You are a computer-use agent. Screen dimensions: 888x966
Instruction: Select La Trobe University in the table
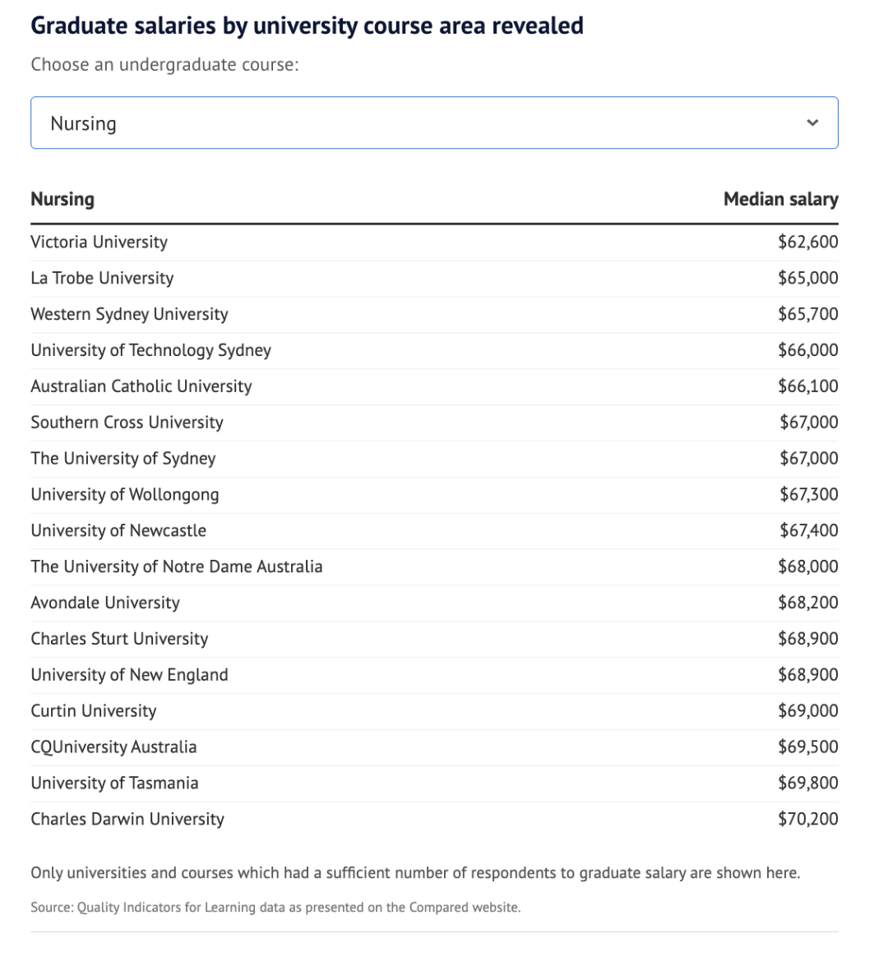102,278
